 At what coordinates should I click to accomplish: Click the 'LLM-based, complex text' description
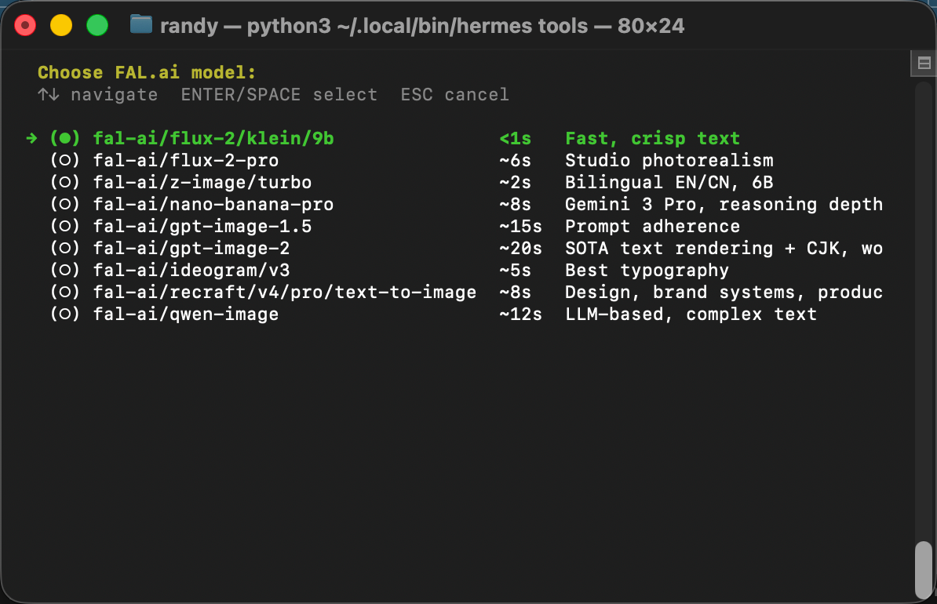pyautogui.click(x=691, y=315)
